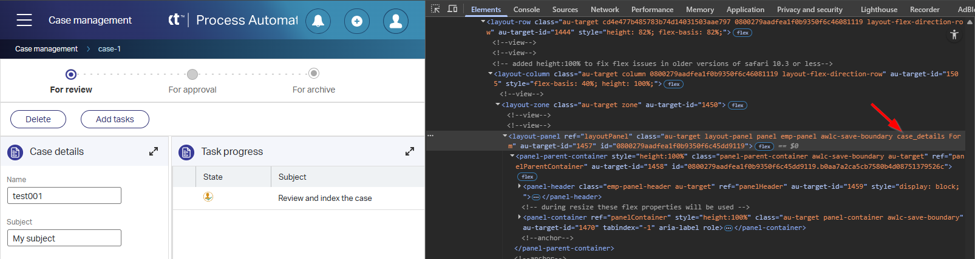Select the For review stage marker
This screenshot has width=975, height=259.
(x=71, y=74)
